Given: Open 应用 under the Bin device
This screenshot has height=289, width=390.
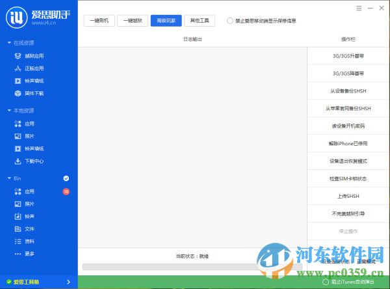Looking at the screenshot, I should click(x=25, y=191).
